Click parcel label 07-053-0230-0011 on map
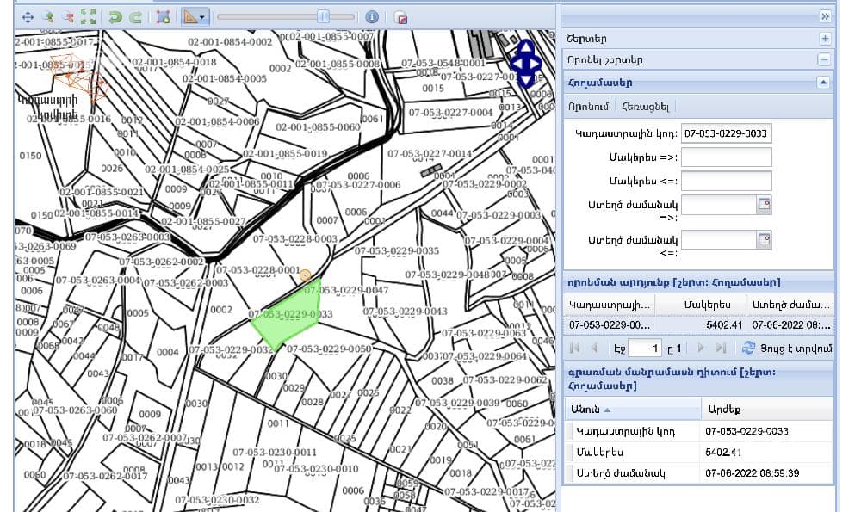This screenshot has height=512, width=861. 275,452
